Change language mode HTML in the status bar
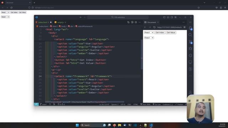Image resolution: width=228 pixels, height=128 pixels. 135,104
